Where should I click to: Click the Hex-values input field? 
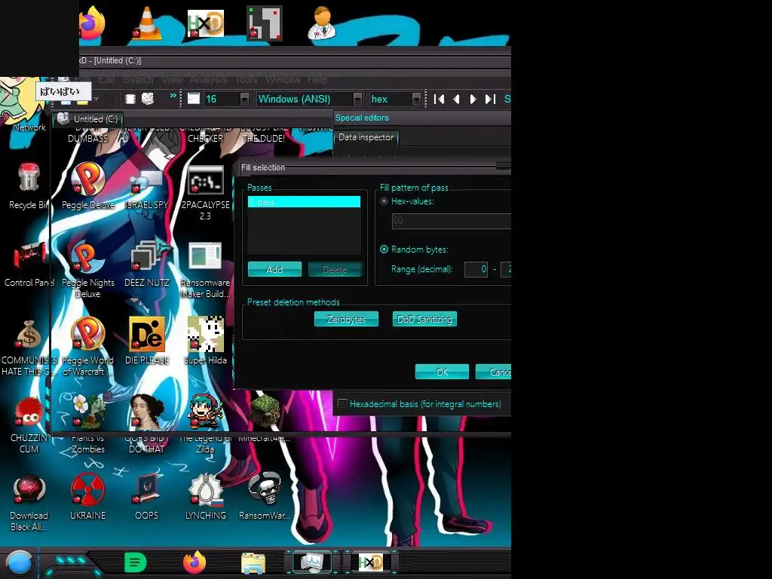pyautogui.click(x=451, y=221)
